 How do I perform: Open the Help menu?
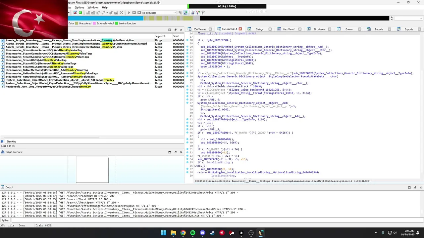coord(105,7)
